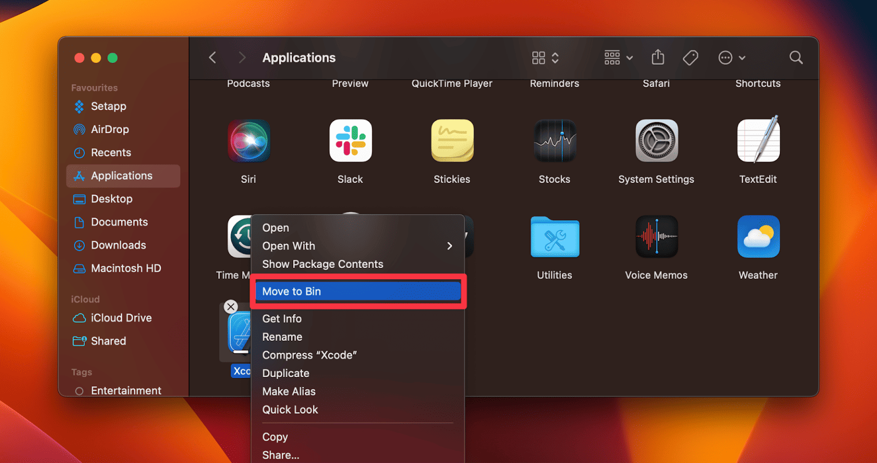Image resolution: width=877 pixels, height=463 pixels.
Task: Open the Siri app icon
Action: (249, 141)
